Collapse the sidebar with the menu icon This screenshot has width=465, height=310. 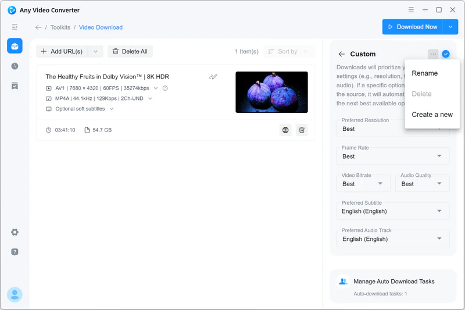coord(15,27)
